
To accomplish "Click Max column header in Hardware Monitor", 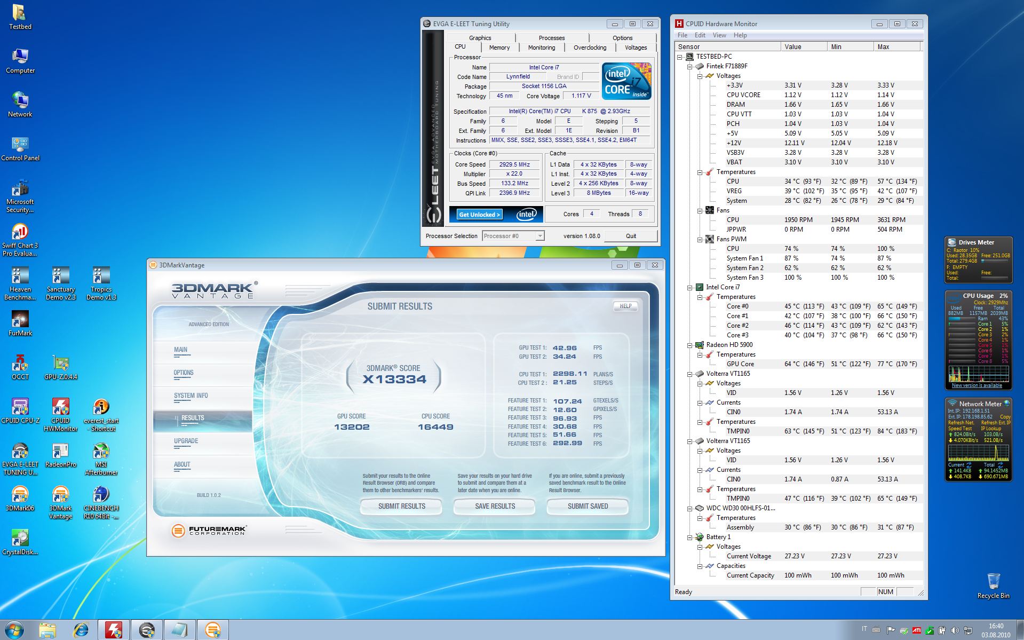I will [896, 47].
